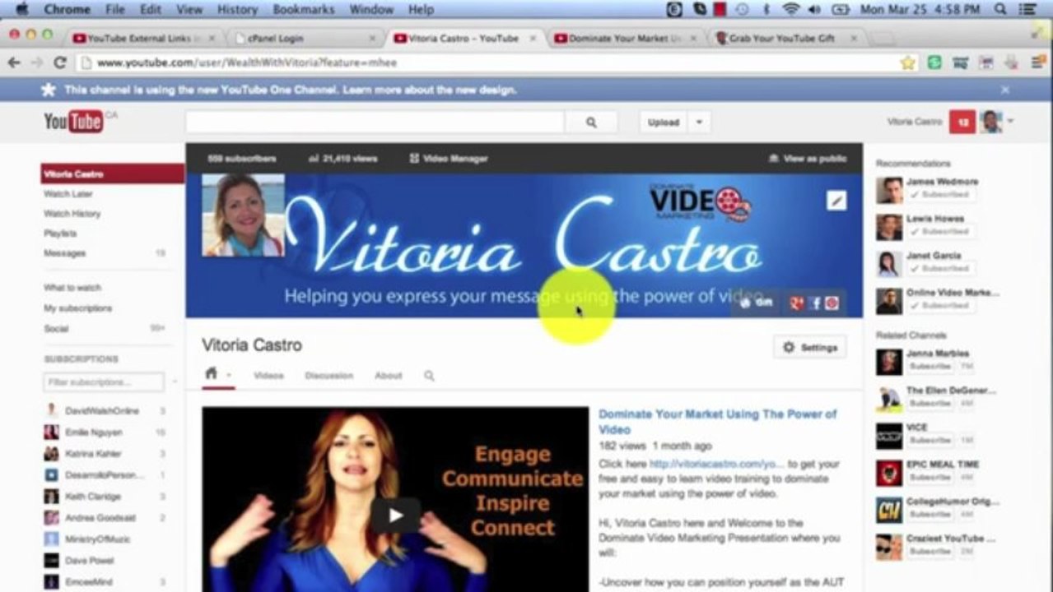The image size is (1053, 592).
Task: Bookmark page with the star icon
Action: (907, 62)
